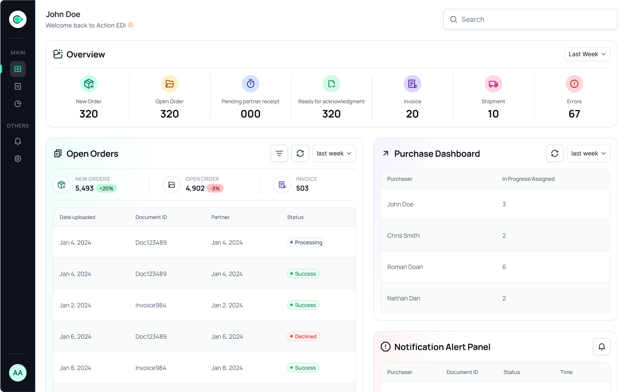Image resolution: width=628 pixels, height=392 pixels.
Task: Click Invoice984 in the Jan 8 row
Action: click(150, 368)
